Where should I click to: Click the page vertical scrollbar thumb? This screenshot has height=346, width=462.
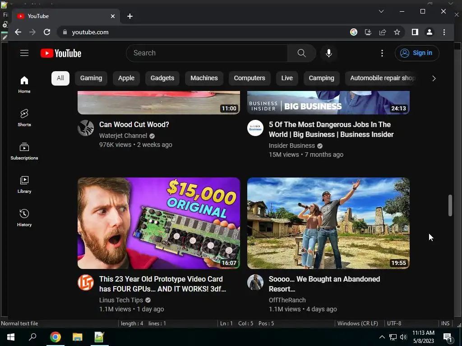tap(450, 205)
